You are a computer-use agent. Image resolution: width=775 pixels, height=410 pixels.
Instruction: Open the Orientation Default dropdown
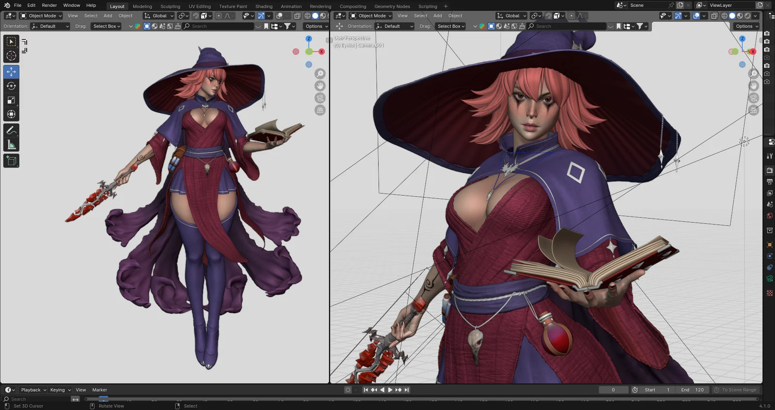50,26
